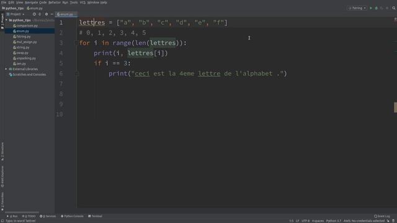Open the VCS menu

pos(83,2)
